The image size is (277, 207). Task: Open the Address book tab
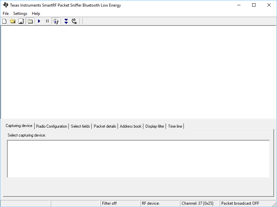(x=131, y=126)
